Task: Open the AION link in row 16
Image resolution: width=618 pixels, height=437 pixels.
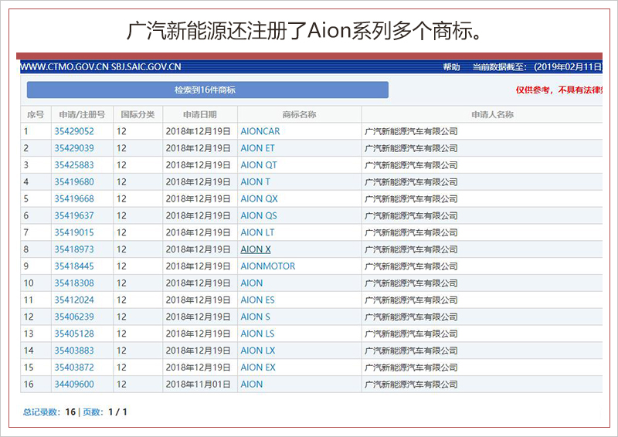Action: click(x=252, y=384)
